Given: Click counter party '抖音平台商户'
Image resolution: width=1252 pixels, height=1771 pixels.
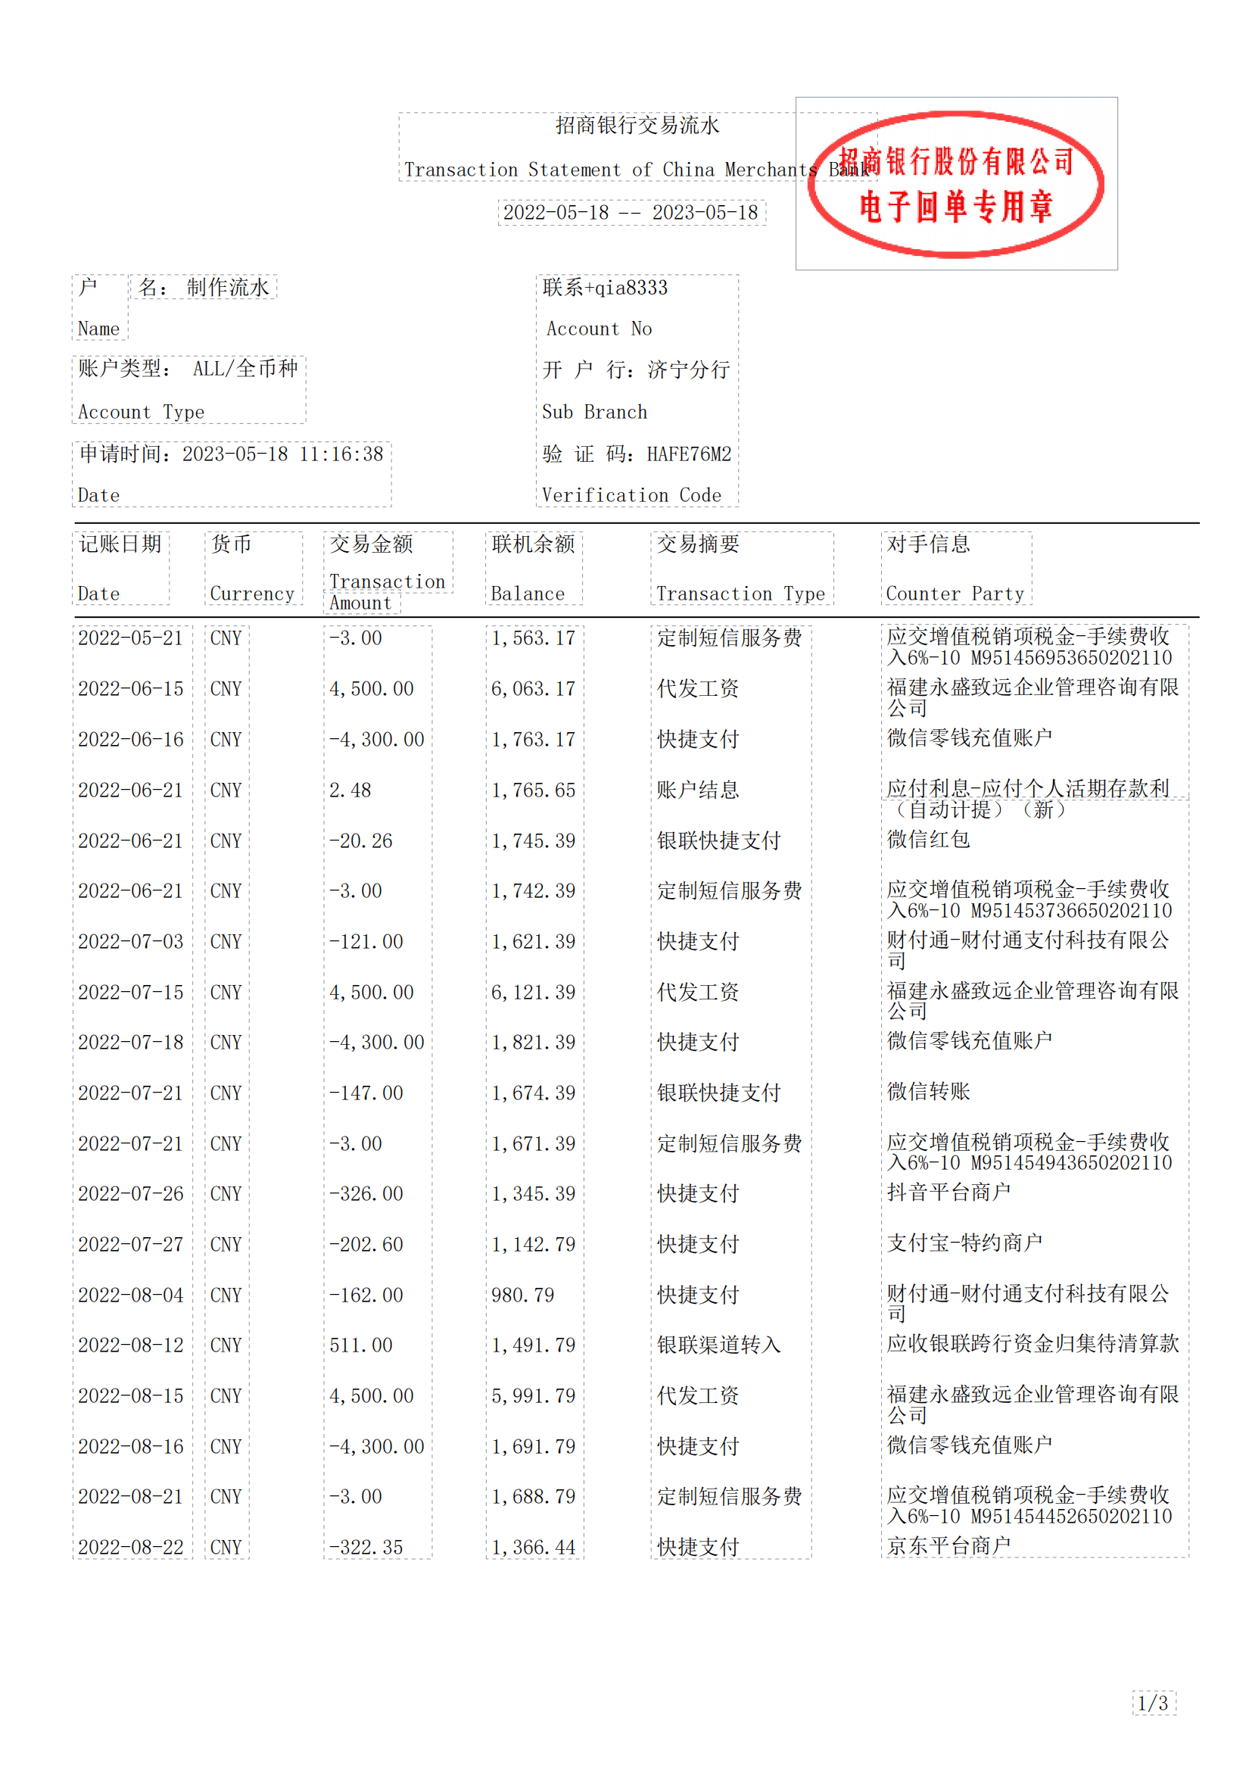Looking at the screenshot, I should (948, 1192).
